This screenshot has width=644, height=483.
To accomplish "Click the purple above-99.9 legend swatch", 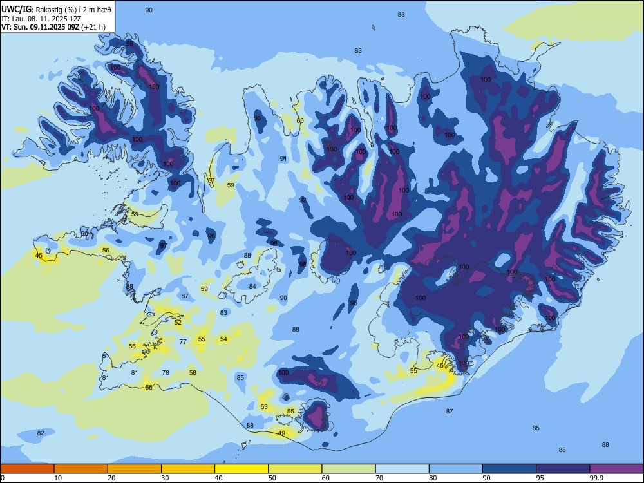I will point(616,469).
